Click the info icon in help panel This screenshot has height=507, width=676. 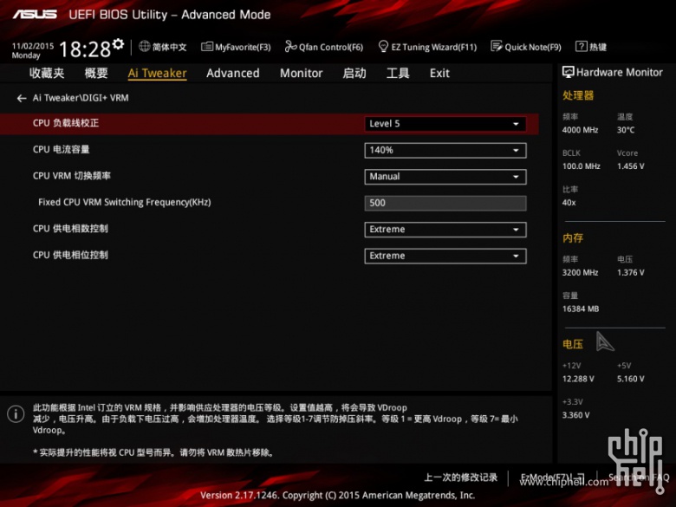16,414
